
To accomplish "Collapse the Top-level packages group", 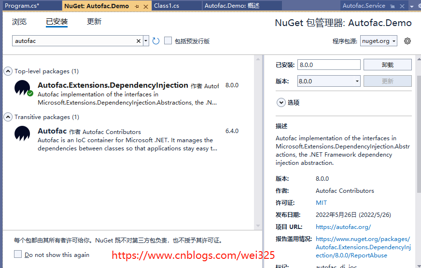I will 8,71.
